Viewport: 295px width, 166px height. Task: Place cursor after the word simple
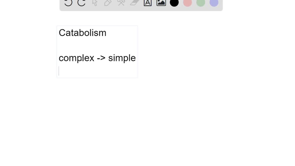pyautogui.click(x=136, y=58)
